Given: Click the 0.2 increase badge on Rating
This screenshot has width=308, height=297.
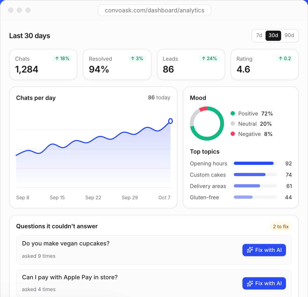Looking at the screenshot, I should coord(285,59).
